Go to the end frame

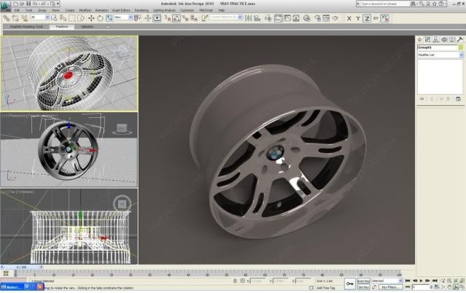[435, 281]
